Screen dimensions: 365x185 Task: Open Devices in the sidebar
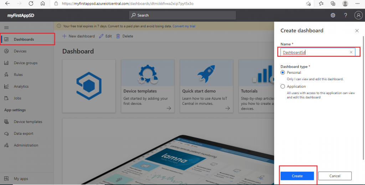[x=27, y=51]
